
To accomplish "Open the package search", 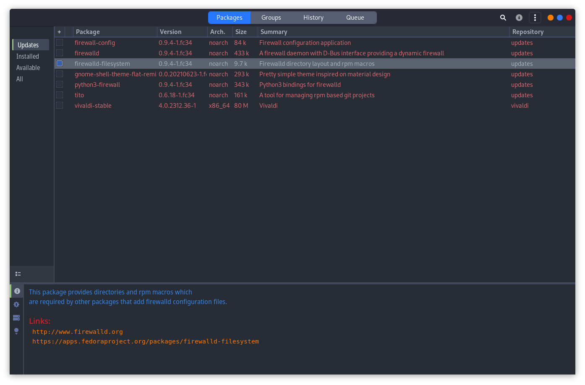I will (x=503, y=18).
